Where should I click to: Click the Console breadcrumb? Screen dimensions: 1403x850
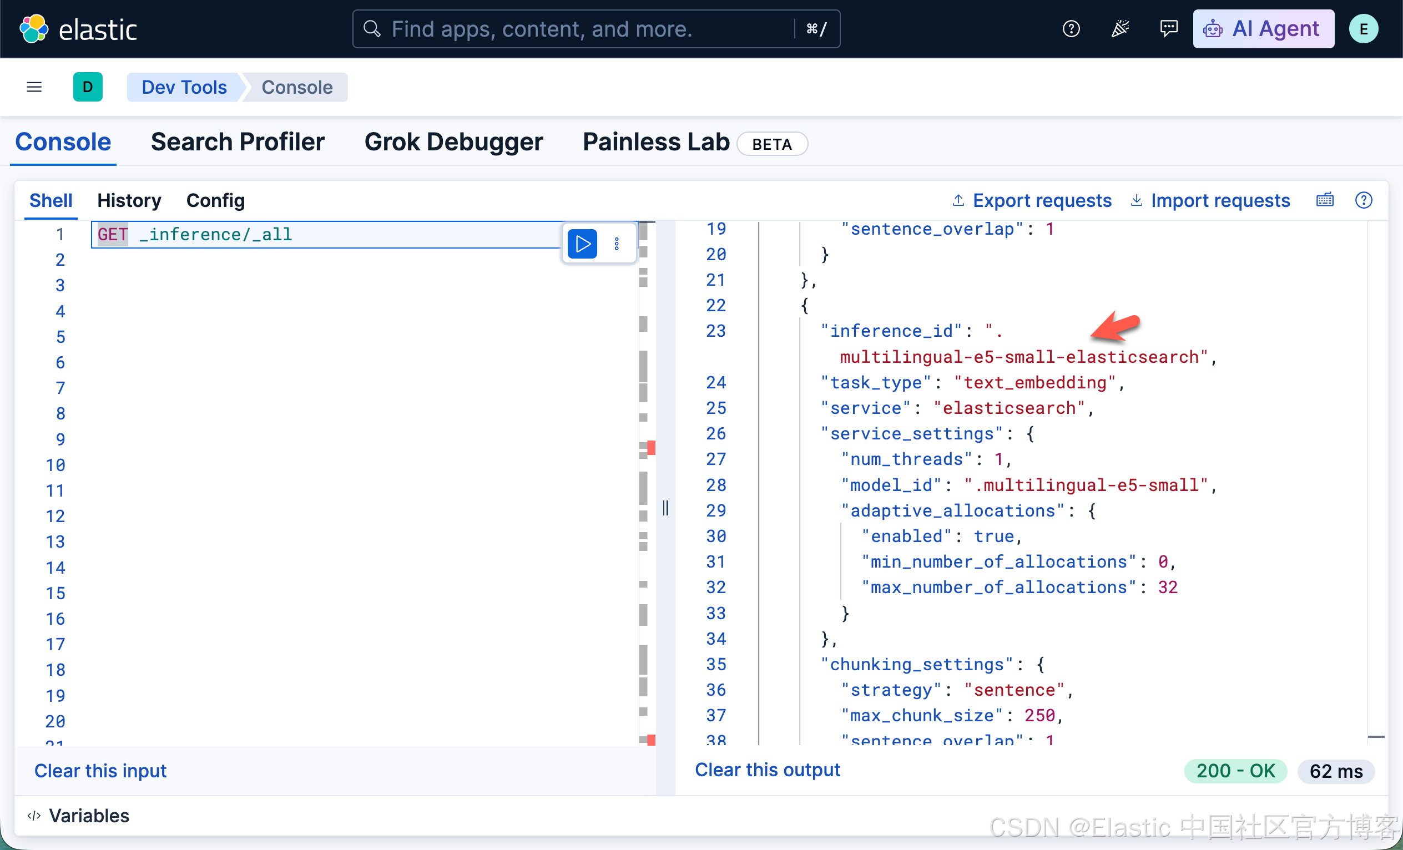coord(297,87)
